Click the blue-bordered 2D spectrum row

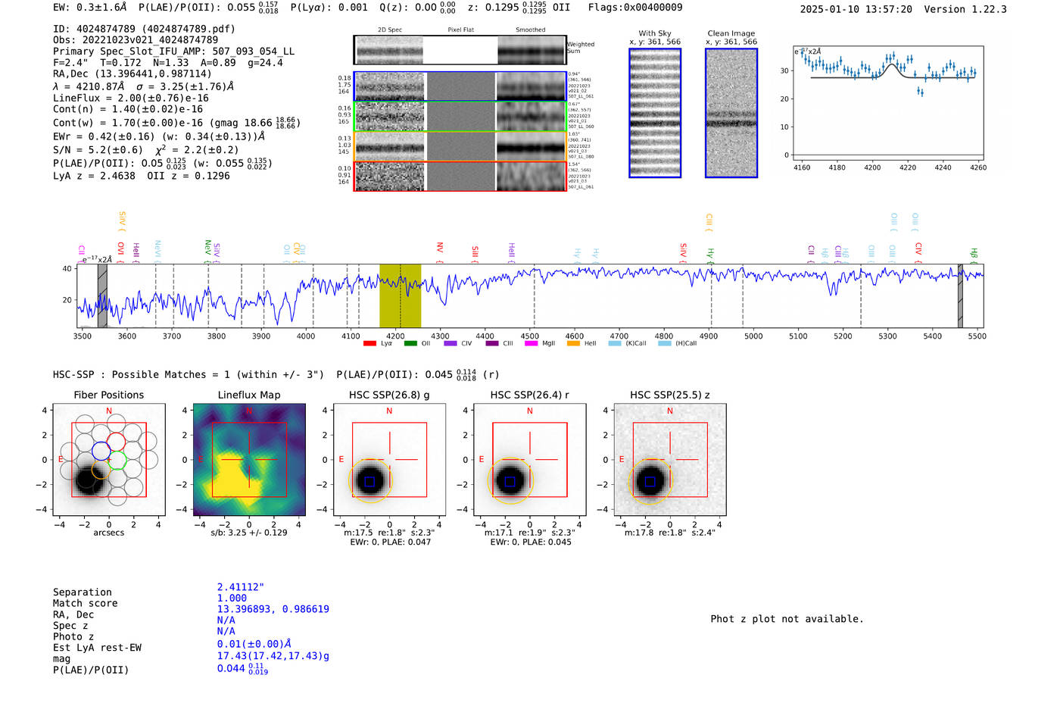(x=460, y=86)
